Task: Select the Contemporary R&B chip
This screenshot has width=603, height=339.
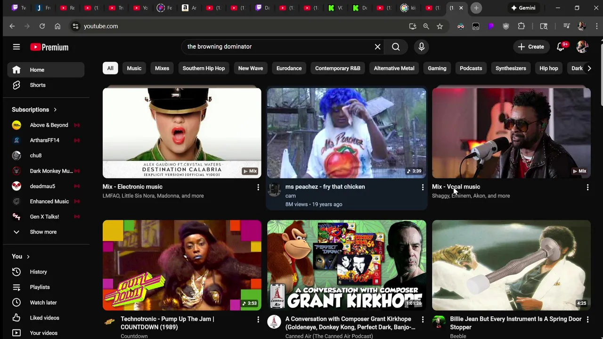Action: (338, 68)
